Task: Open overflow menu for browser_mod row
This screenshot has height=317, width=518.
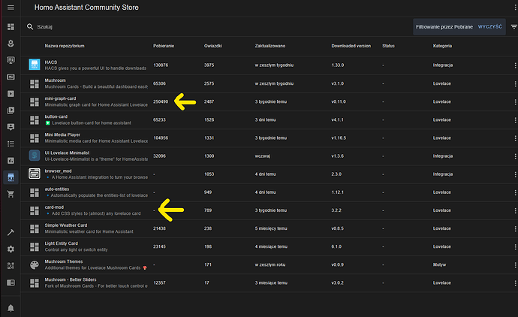Action: coord(515,174)
